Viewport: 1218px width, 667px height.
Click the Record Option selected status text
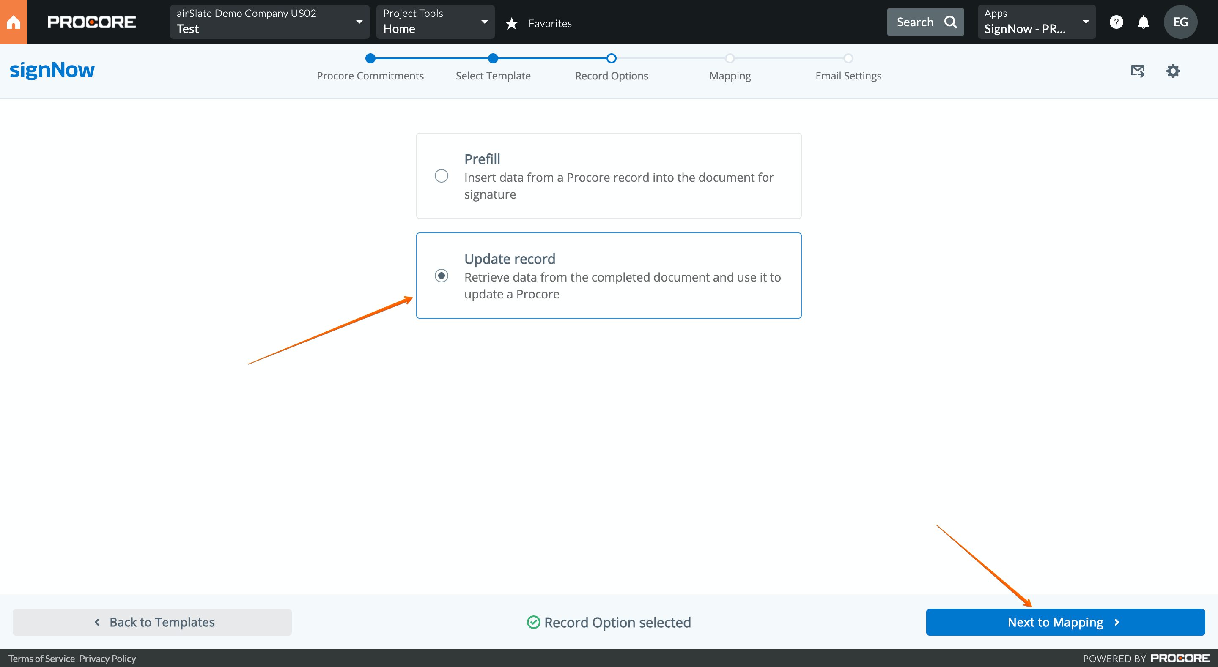tap(617, 623)
